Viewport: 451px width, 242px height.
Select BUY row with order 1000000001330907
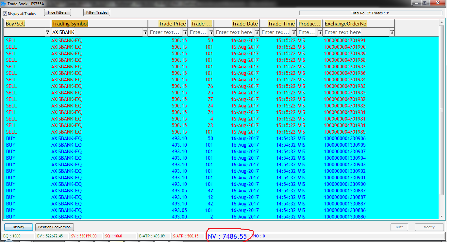coord(221,152)
